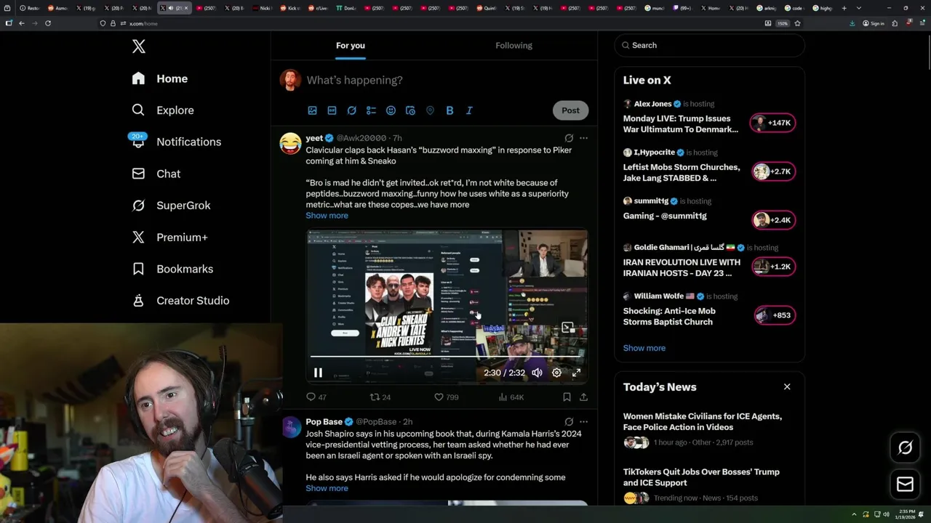This screenshot has height=523, width=931.
Task: Click browser Sign in button
Action: pos(874,23)
